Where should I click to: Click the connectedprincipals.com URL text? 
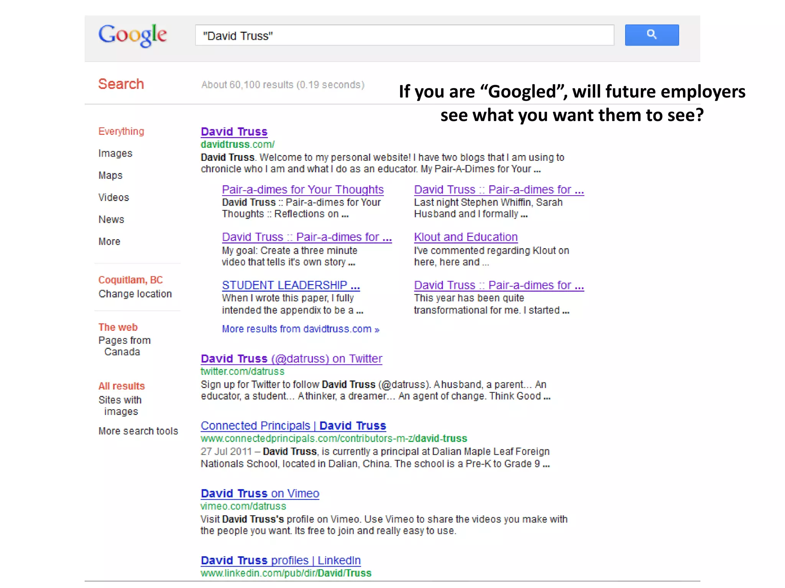334,438
